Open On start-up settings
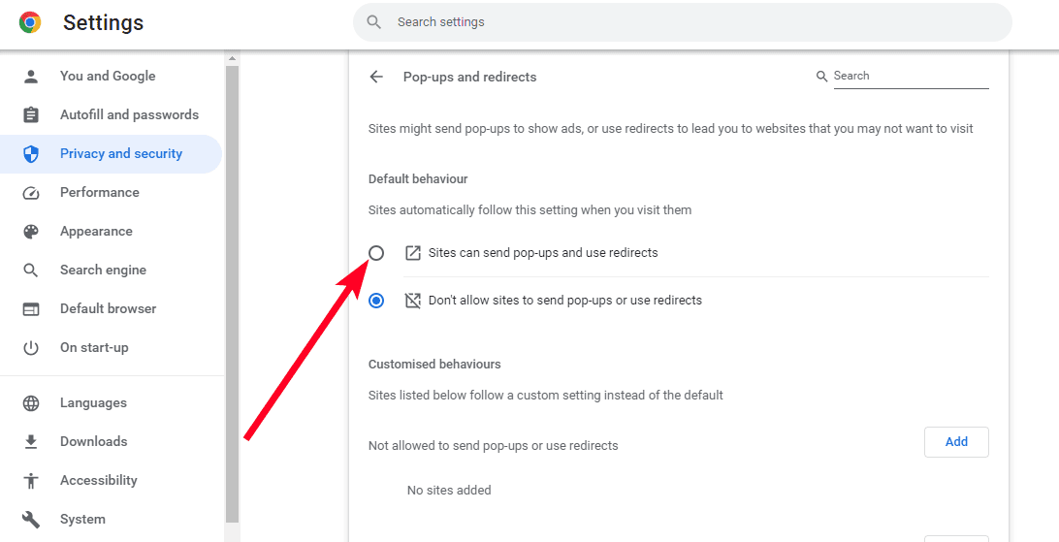1059x542 pixels. point(94,348)
